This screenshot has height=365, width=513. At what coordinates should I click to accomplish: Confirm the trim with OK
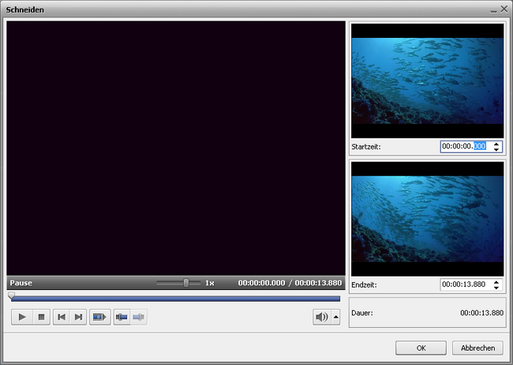421,348
